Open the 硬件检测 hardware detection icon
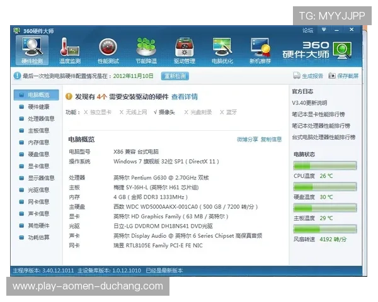378x302 pixels. tap(32, 50)
